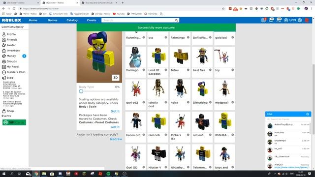
Task: Open the Avatar sidebar link
Action: (x=9, y=45)
